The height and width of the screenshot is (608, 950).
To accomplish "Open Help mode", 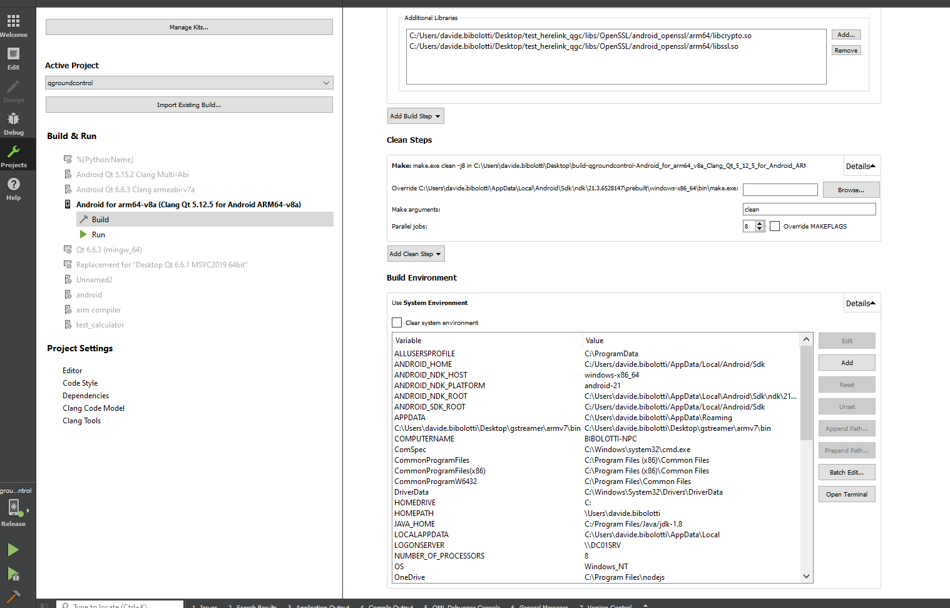I will coord(13,188).
